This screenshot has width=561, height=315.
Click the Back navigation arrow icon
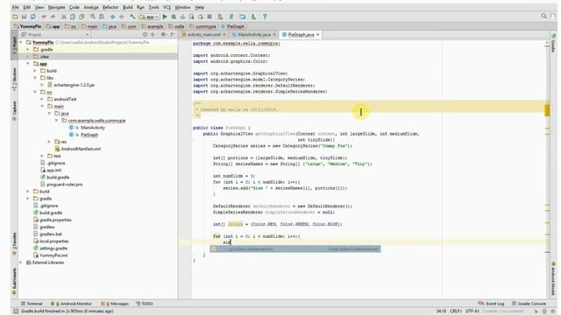[113, 17]
